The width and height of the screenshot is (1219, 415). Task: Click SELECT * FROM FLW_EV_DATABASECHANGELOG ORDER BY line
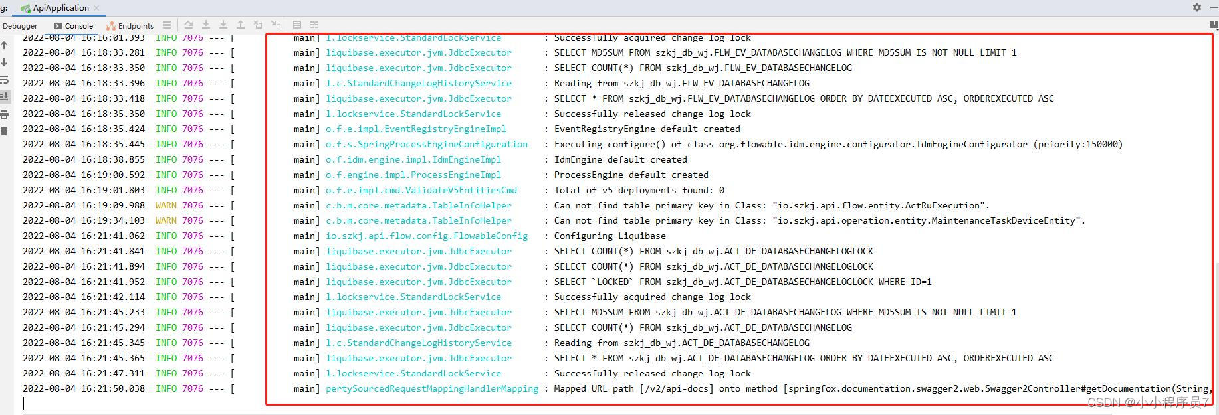point(804,98)
